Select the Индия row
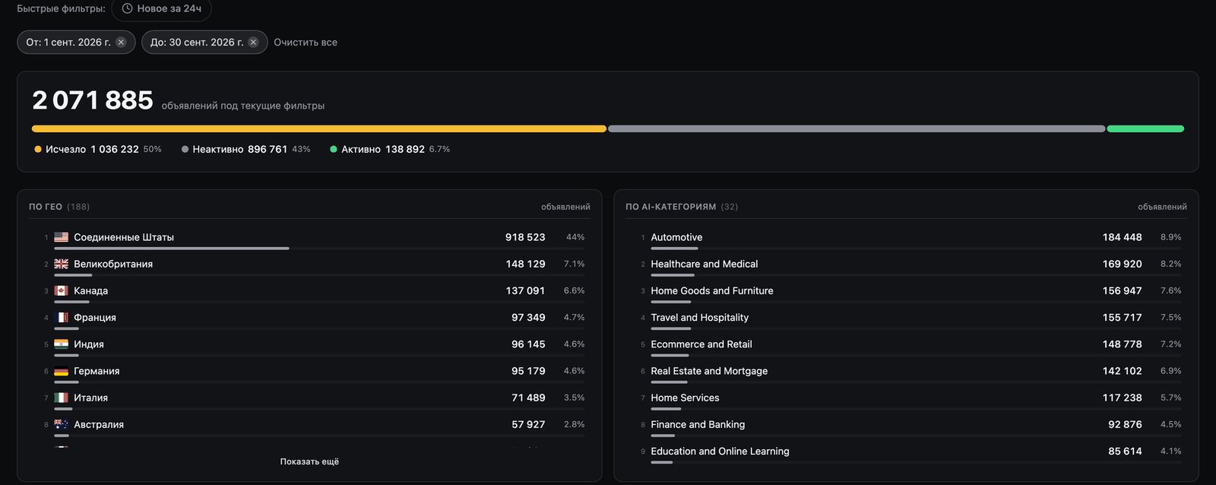Image resolution: width=1216 pixels, height=485 pixels. tap(309, 346)
